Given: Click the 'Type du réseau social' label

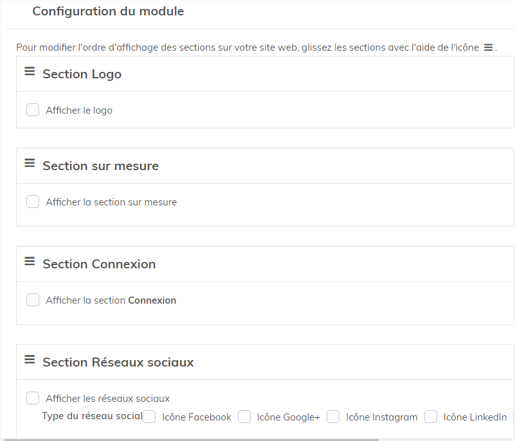Looking at the screenshot, I should tap(92, 416).
